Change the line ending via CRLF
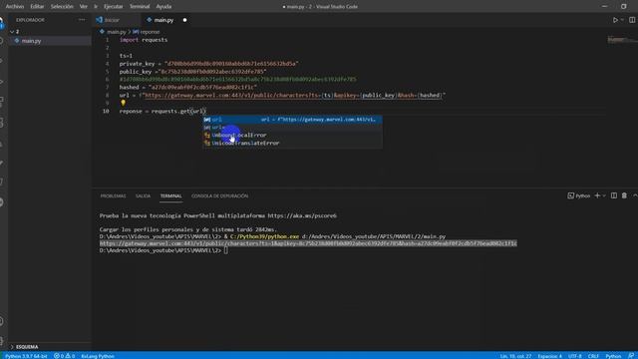The width and height of the screenshot is (638, 359). (x=593, y=356)
